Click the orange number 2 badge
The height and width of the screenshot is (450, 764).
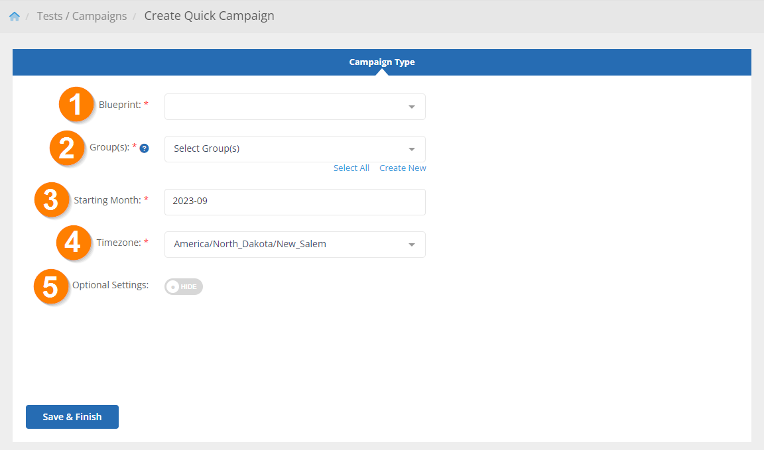[67, 148]
